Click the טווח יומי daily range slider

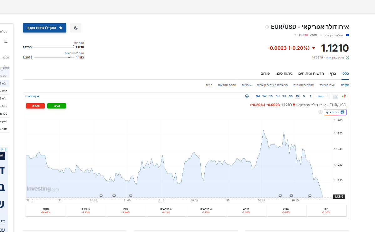click(53, 47)
